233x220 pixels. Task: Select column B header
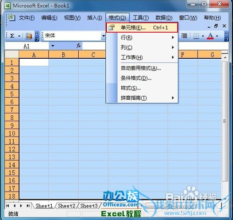tap(63, 55)
